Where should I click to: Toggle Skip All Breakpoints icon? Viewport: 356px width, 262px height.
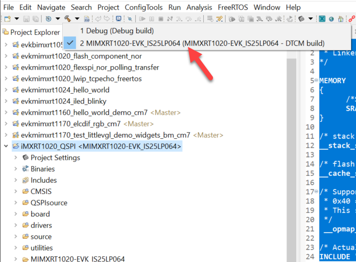click(x=130, y=19)
